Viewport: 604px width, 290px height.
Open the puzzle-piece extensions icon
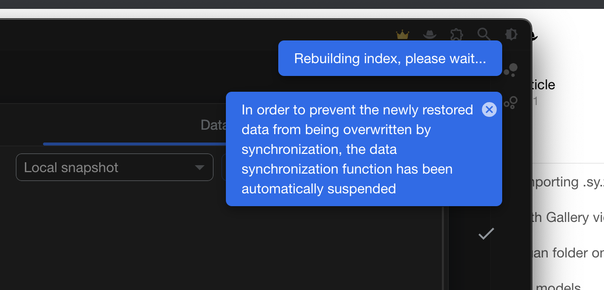point(457,35)
